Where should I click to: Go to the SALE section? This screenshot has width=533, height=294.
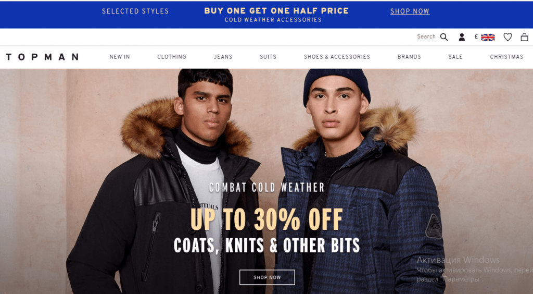[455, 57]
